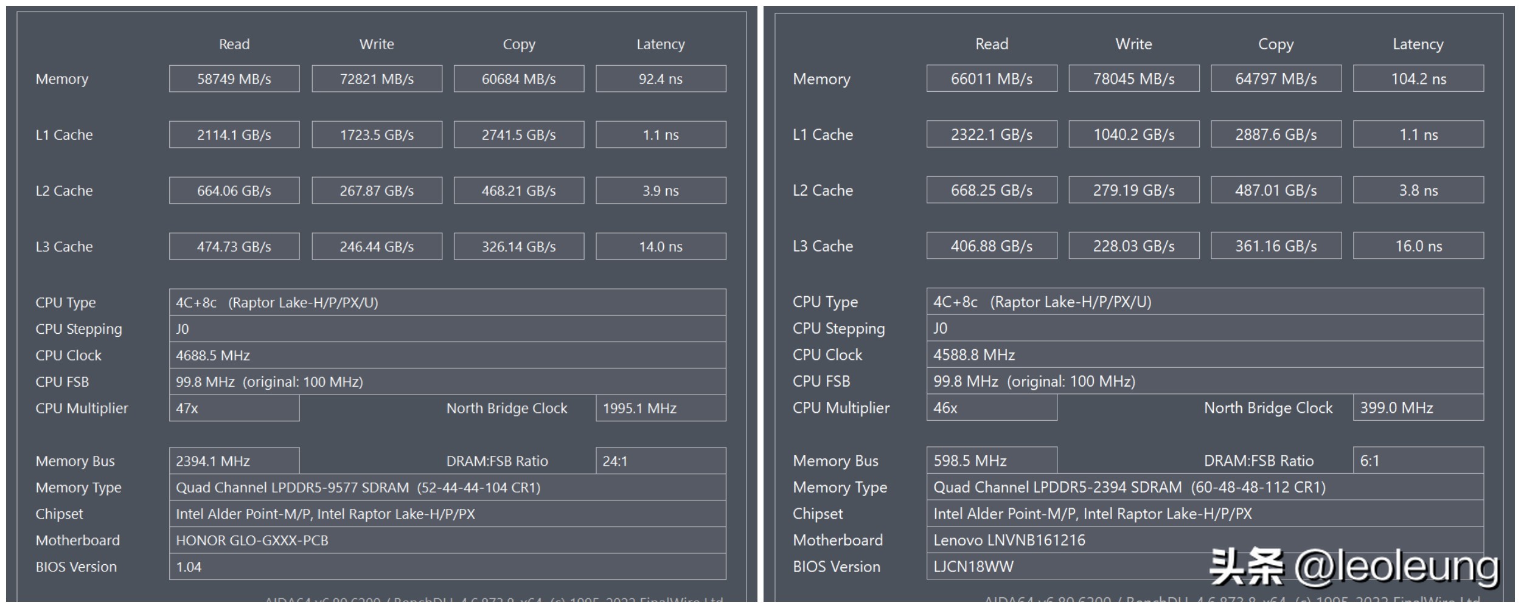Select the 14.0 ns L3 latency box
The image size is (1521, 608).
[661, 247]
